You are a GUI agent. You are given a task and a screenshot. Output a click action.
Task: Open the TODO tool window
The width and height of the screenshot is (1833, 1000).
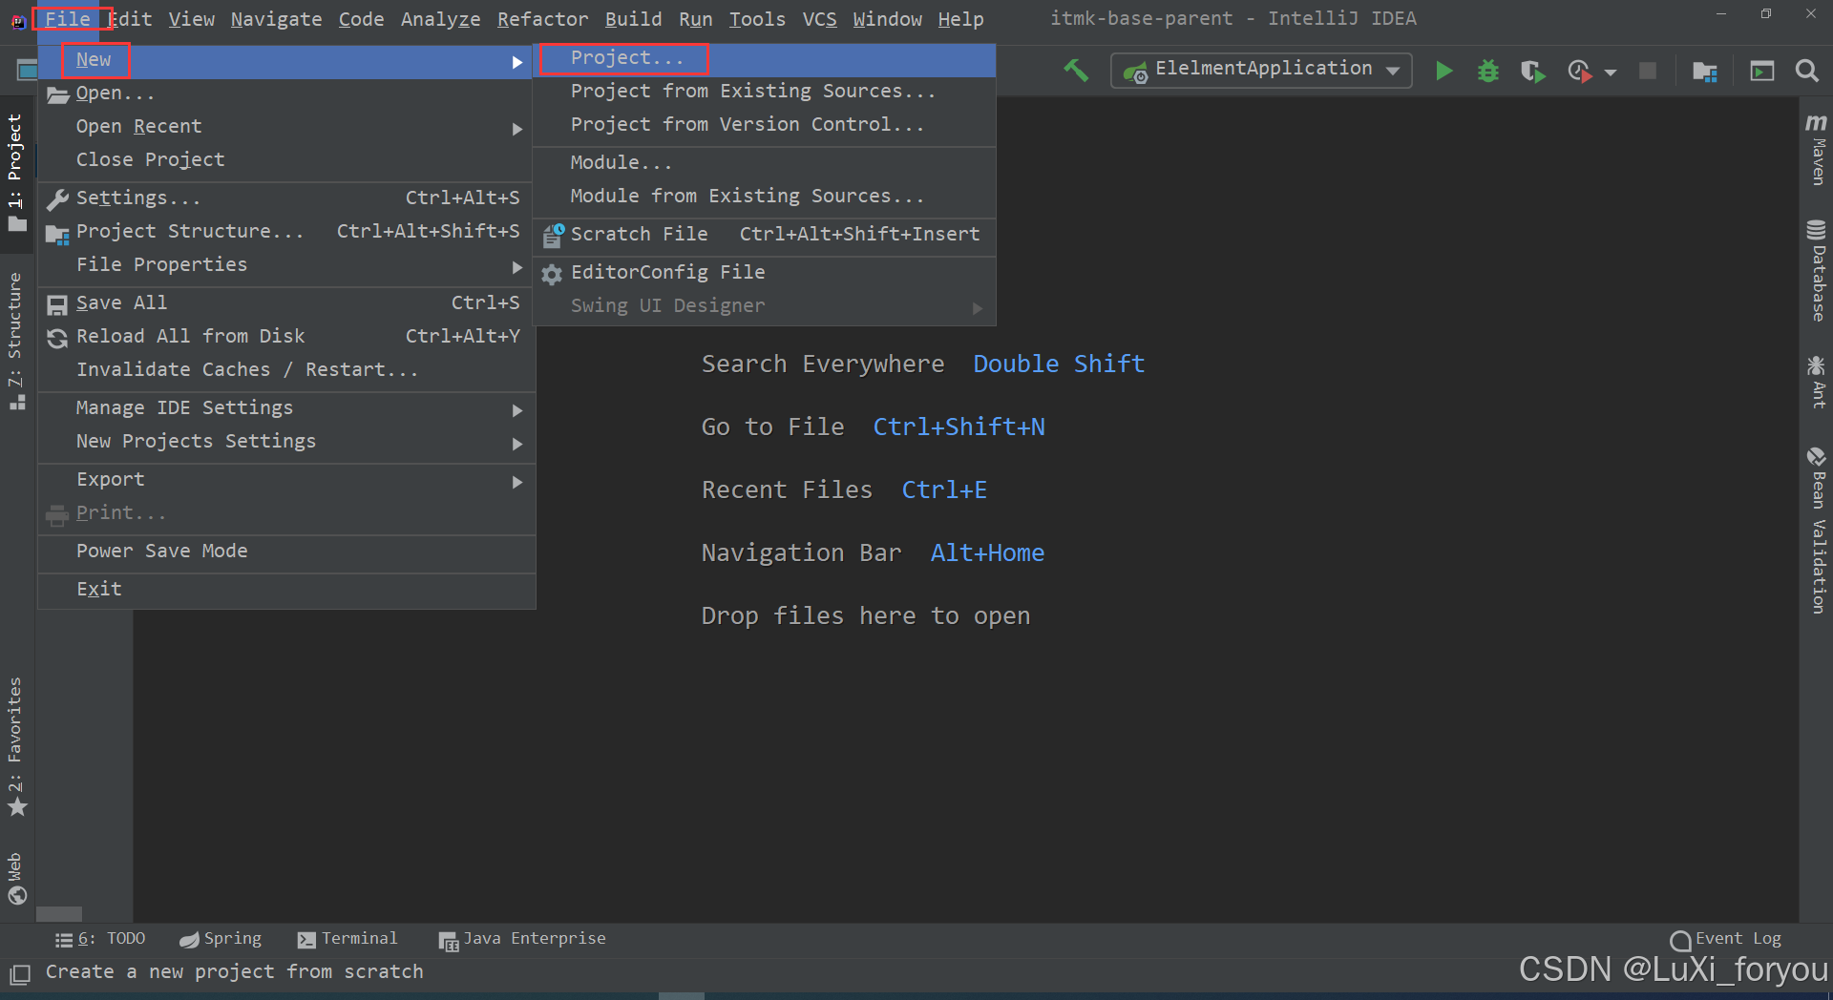click(x=100, y=939)
